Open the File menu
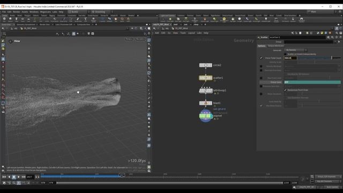 coord(4,12)
